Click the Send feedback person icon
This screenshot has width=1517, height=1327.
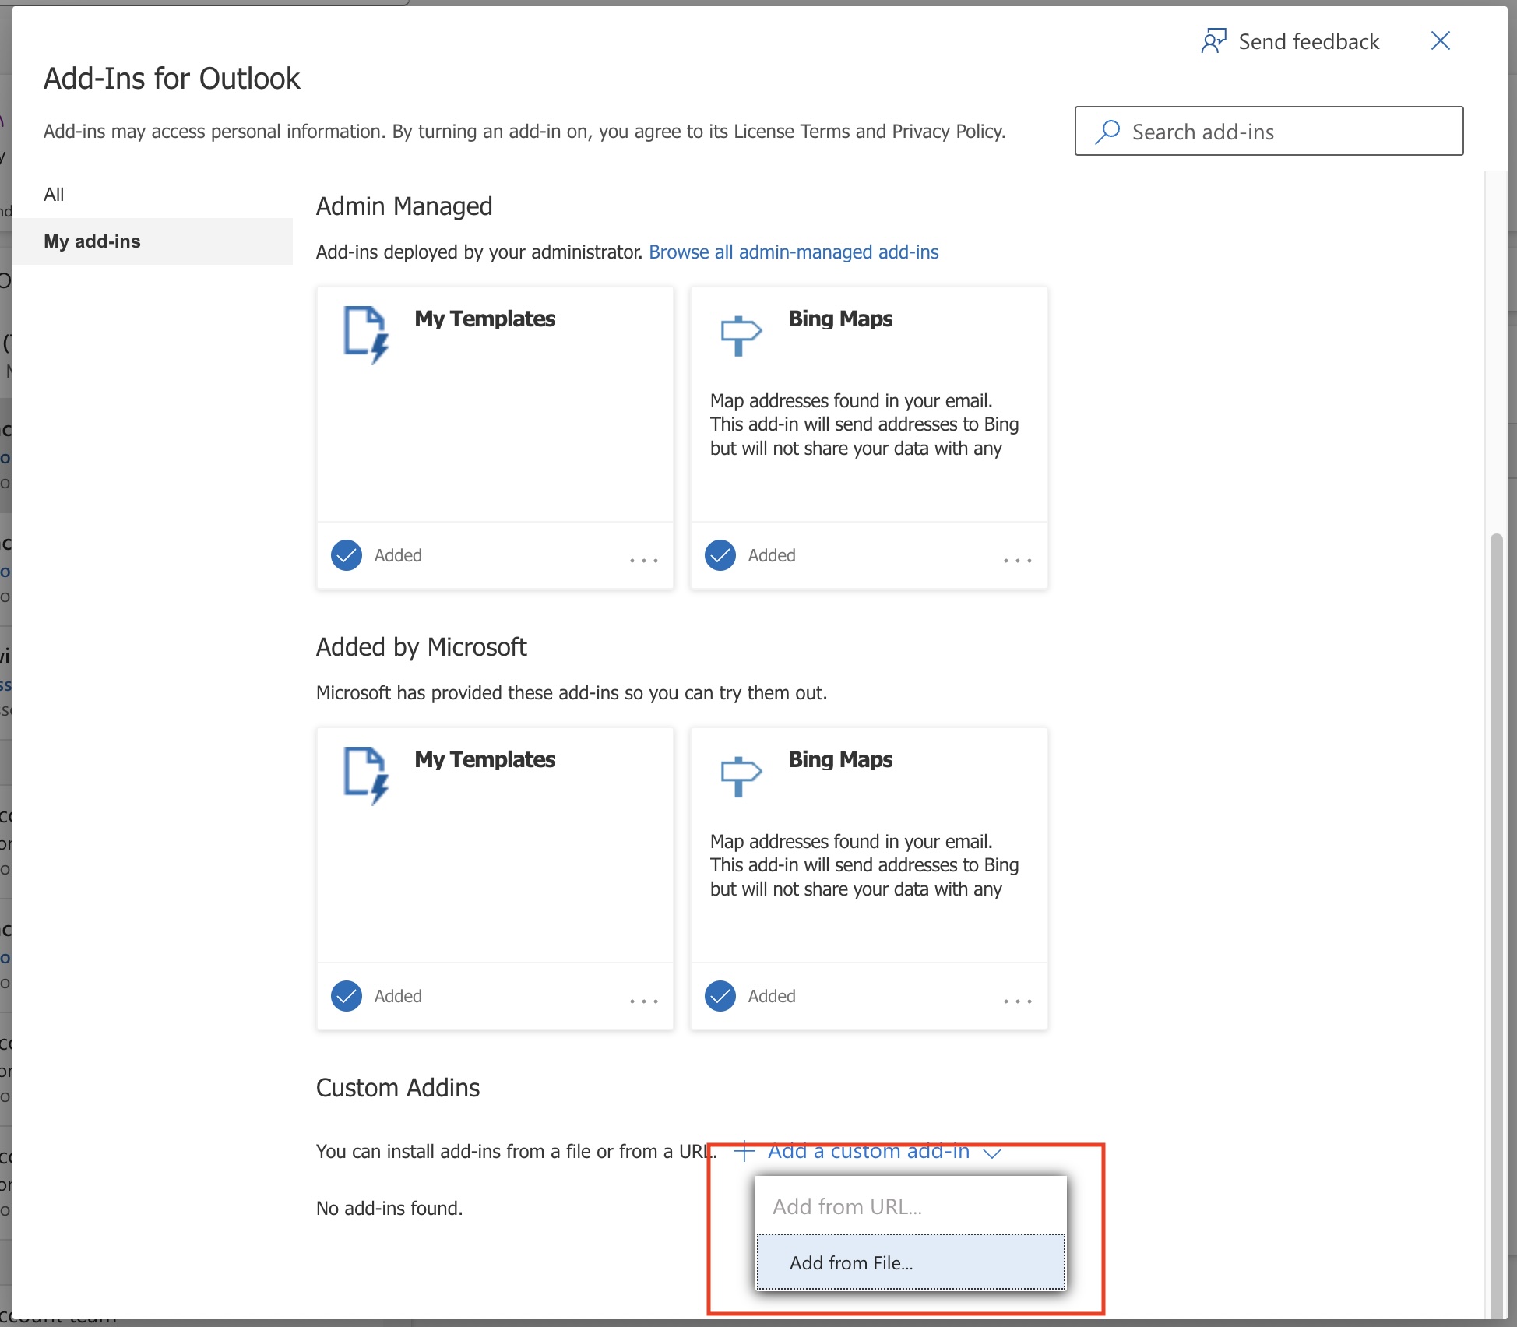1213,41
